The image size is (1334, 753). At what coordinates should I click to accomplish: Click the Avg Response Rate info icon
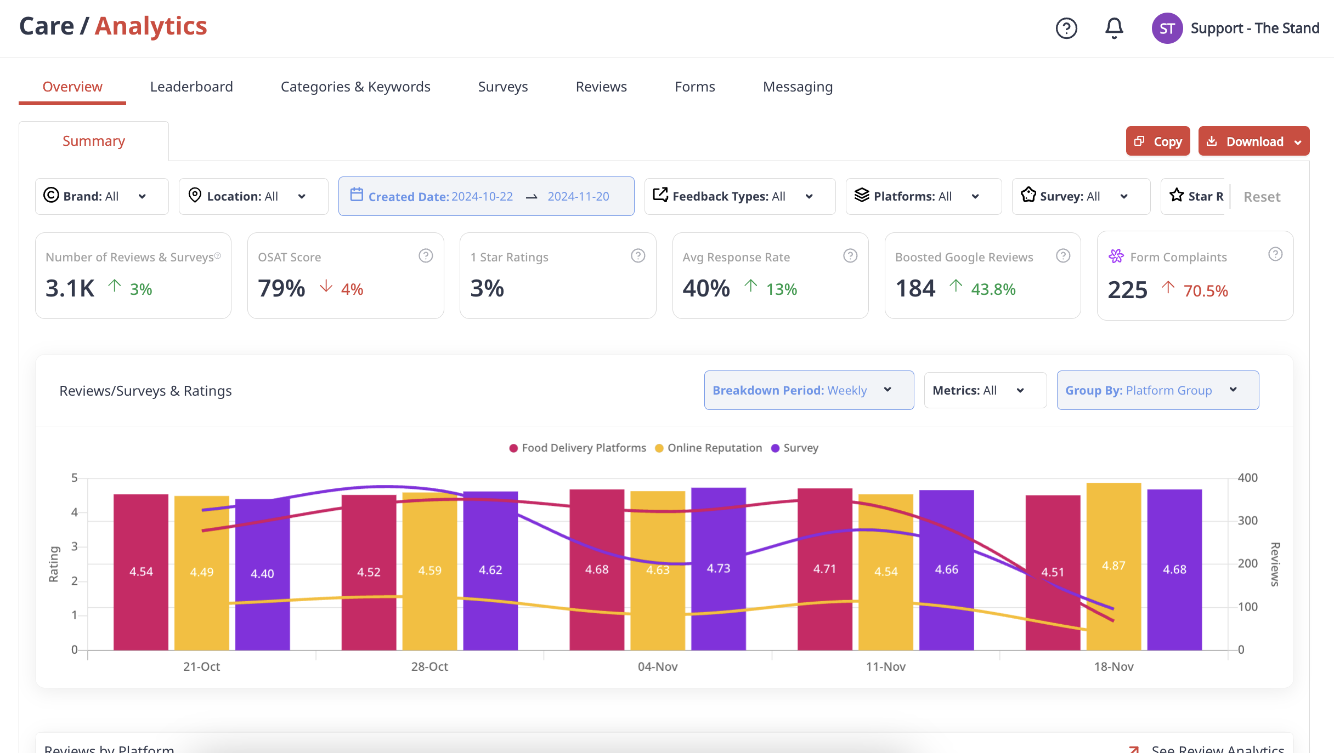[x=850, y=256]
